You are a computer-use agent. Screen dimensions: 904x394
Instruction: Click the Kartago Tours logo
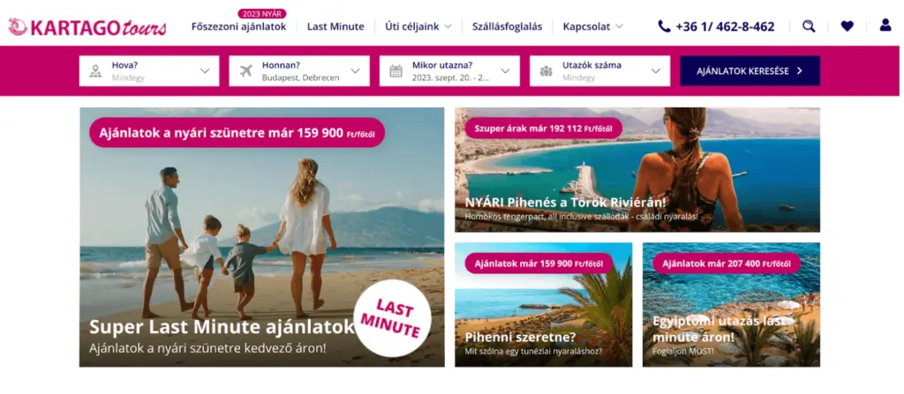[87, 26]
